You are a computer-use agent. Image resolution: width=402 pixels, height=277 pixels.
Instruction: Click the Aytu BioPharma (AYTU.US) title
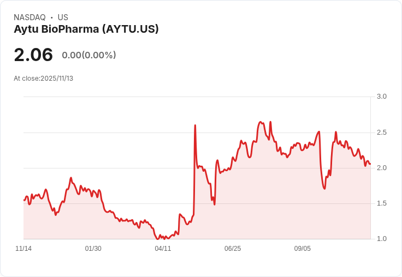[x=86, y=29]
